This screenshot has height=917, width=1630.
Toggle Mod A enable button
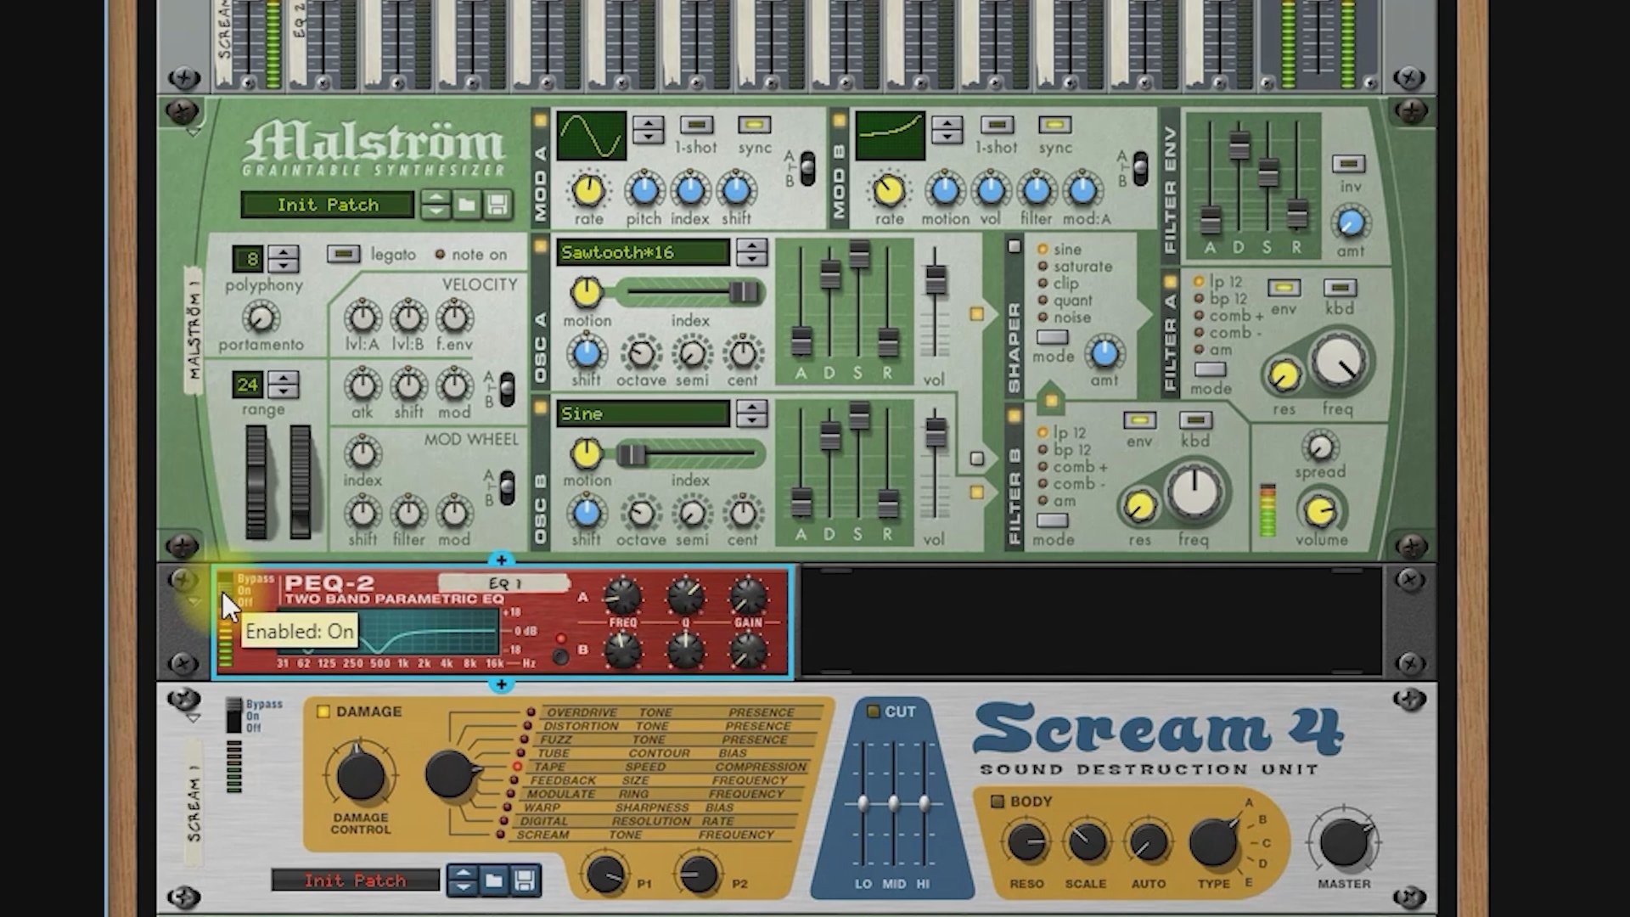pyautogui.click(x=540, y=120)
